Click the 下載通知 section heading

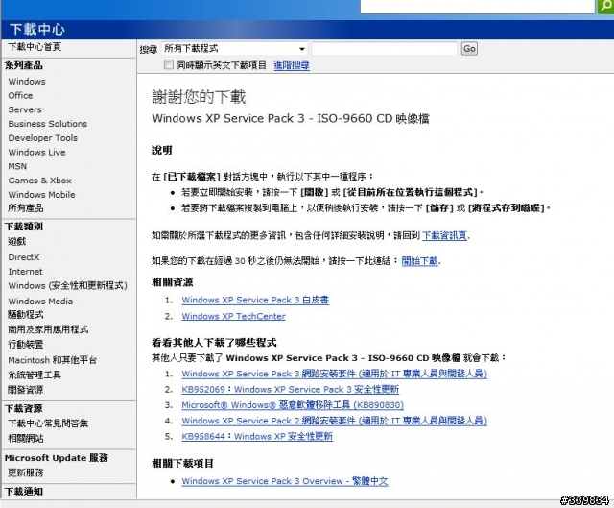click(24, 492)
